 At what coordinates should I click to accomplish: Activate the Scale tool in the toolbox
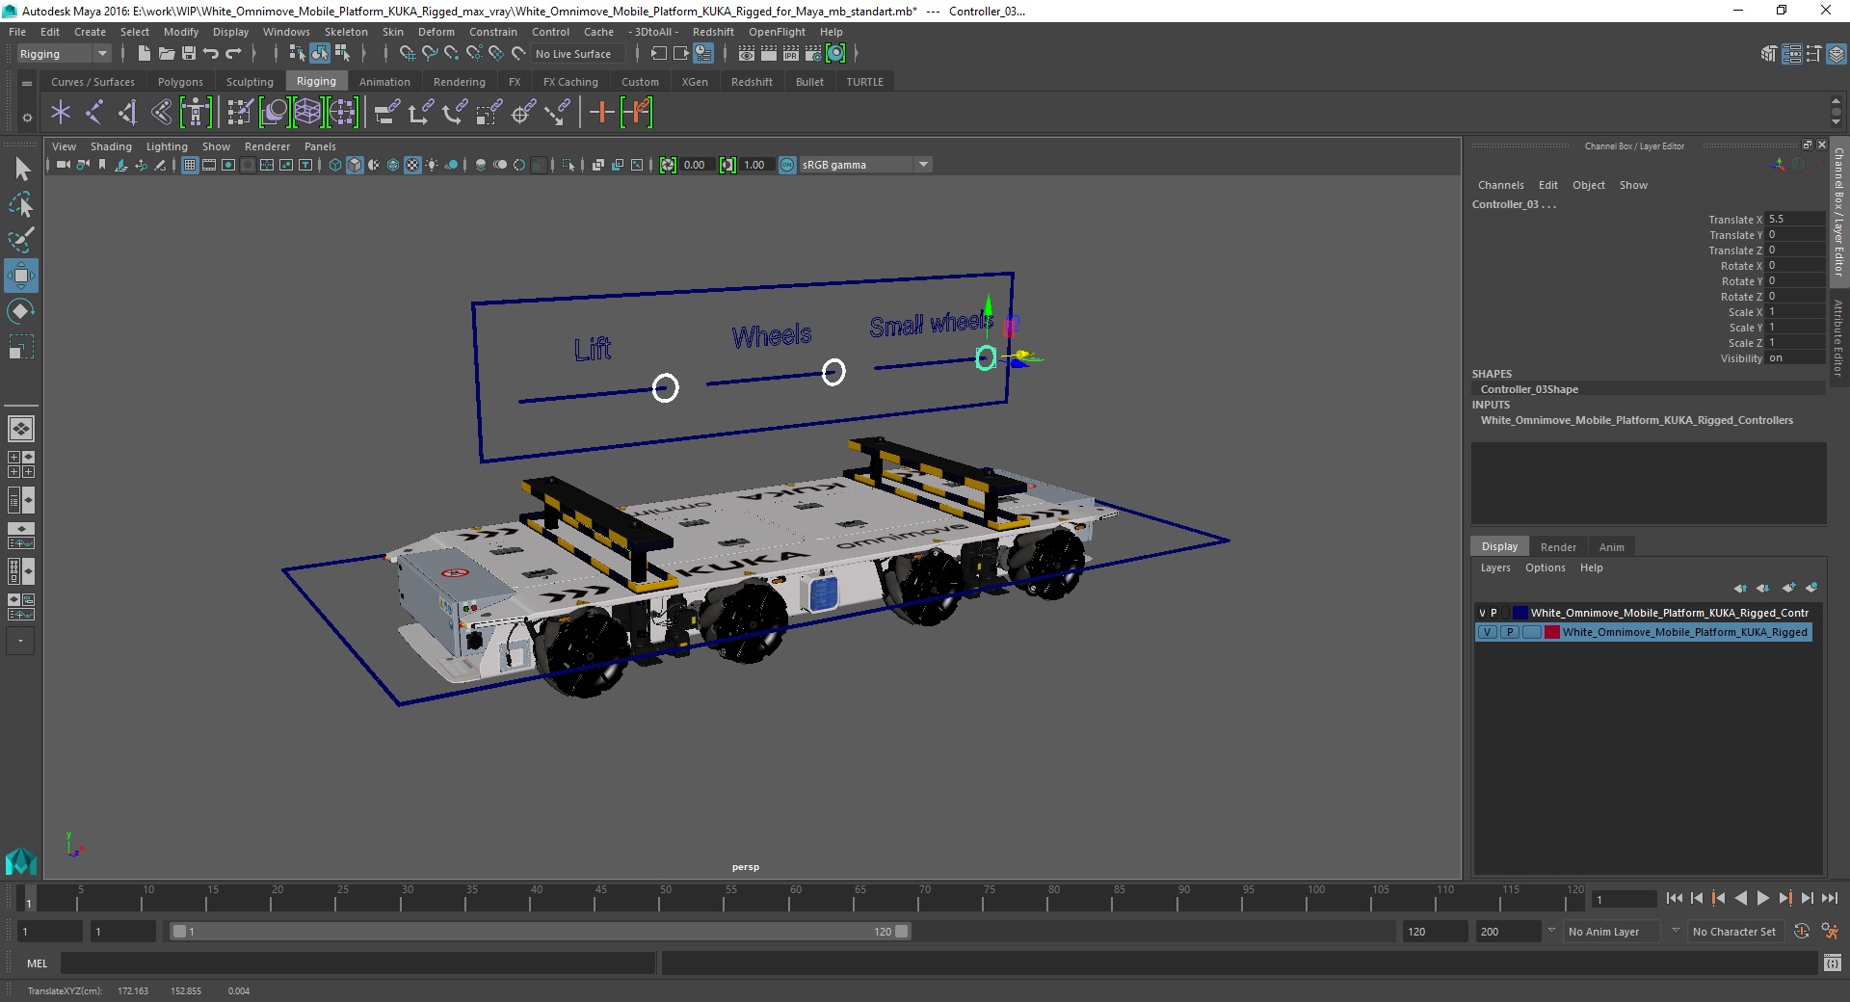pyautogui.click(x=21, y=346)
